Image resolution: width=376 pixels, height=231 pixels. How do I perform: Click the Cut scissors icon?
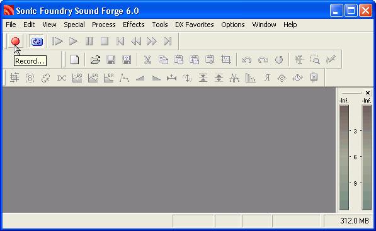coord(147,59)
